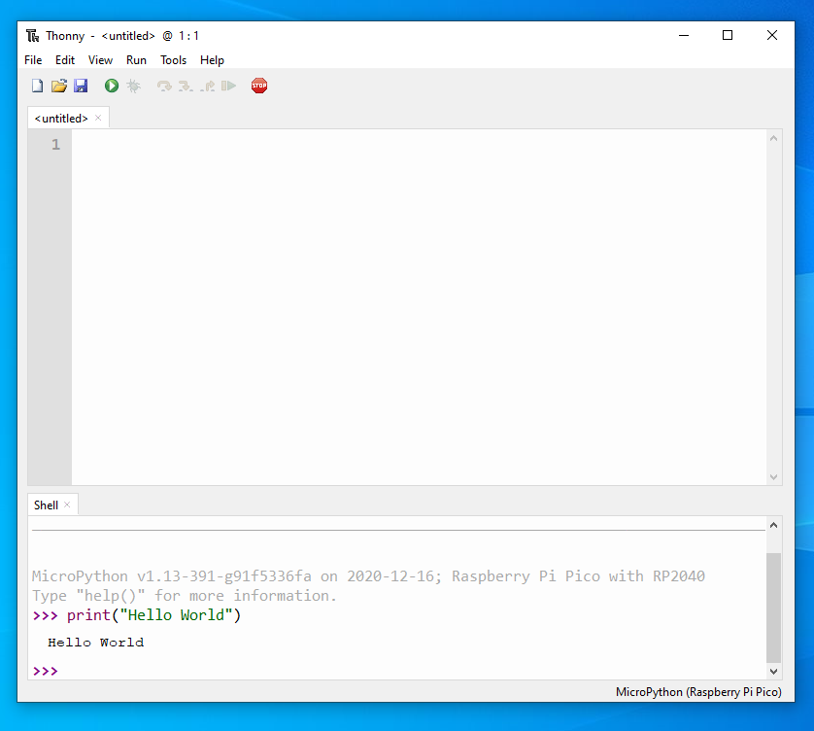814x731 pixels.
Task: Select the MicroPython (Raspberry Pi Pico) interpreter label
Action: tap(698, 692)
